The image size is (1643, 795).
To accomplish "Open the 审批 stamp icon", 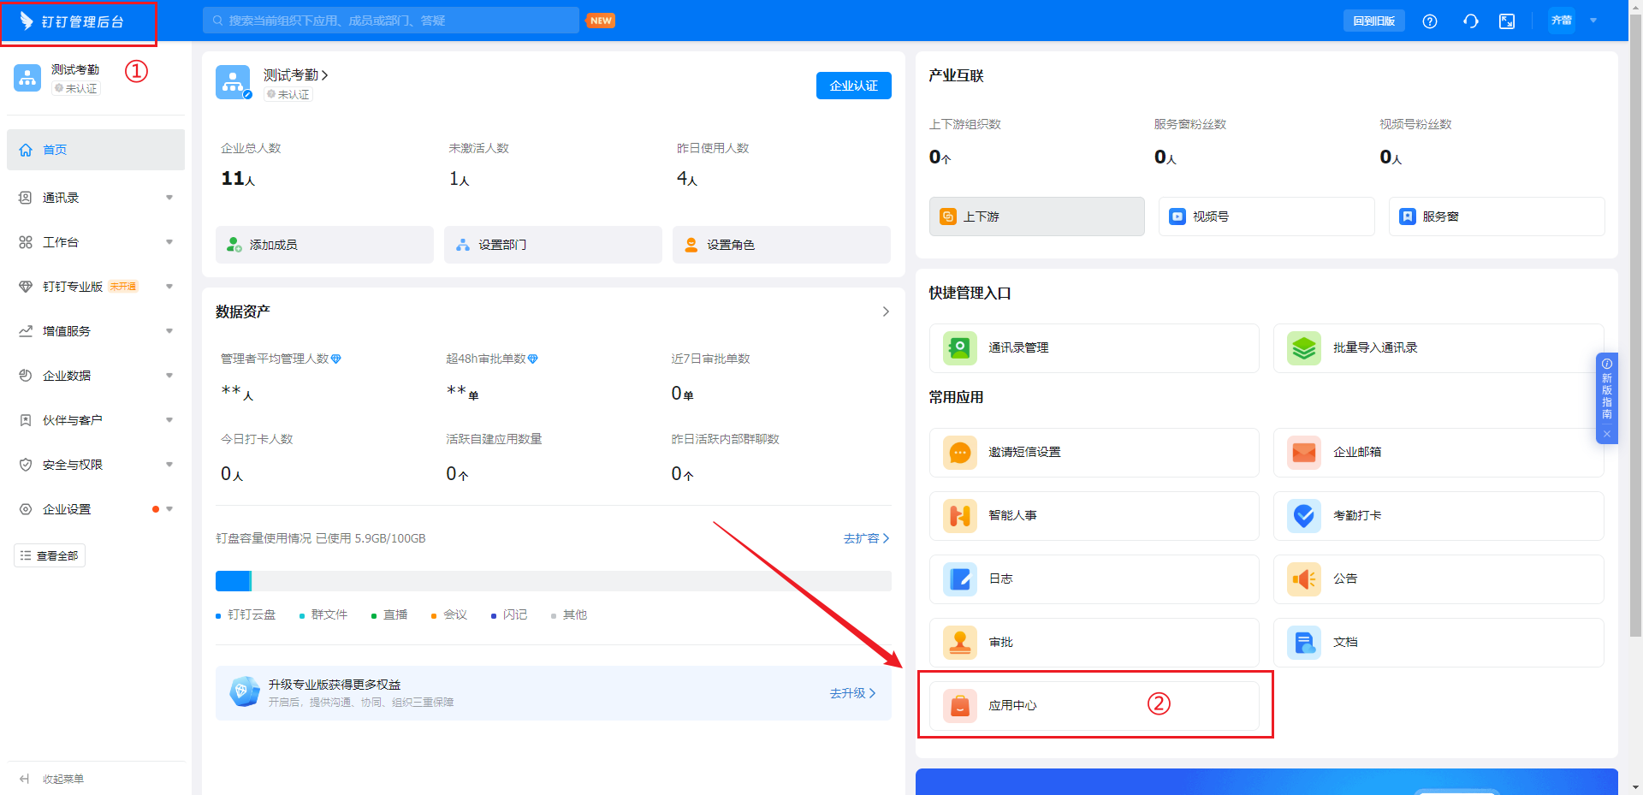I will click(960, 643).
